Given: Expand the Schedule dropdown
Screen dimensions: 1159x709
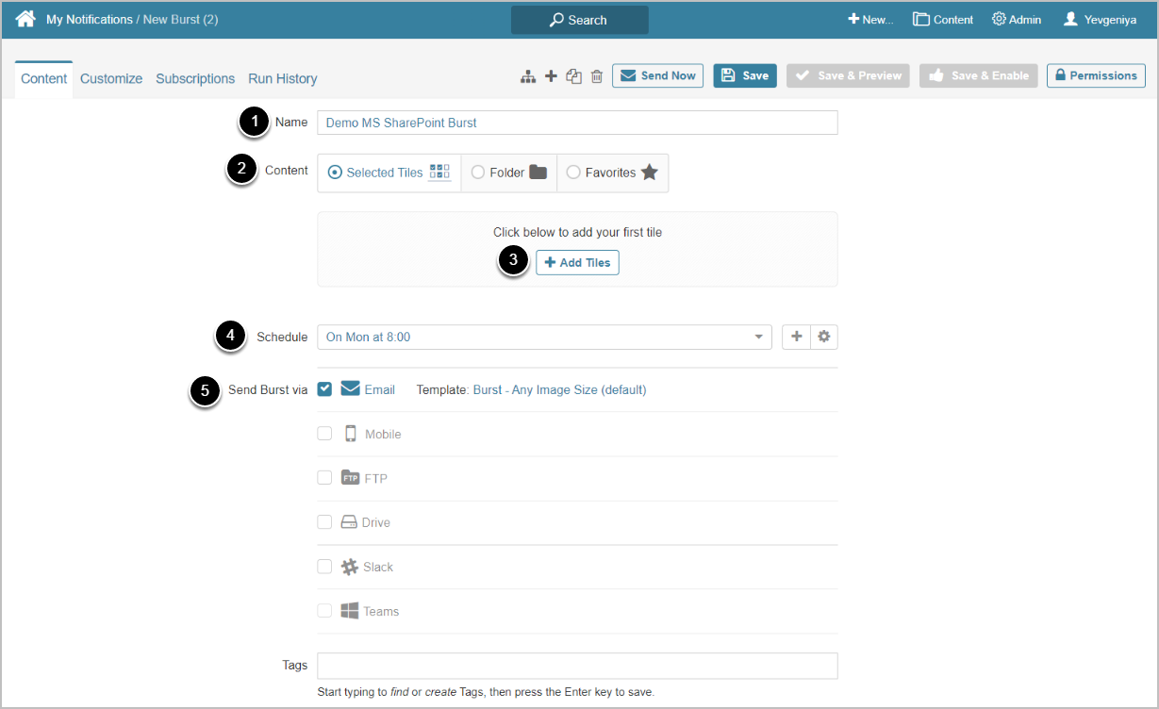Looking at the screenshot, I should coord(544,337).
